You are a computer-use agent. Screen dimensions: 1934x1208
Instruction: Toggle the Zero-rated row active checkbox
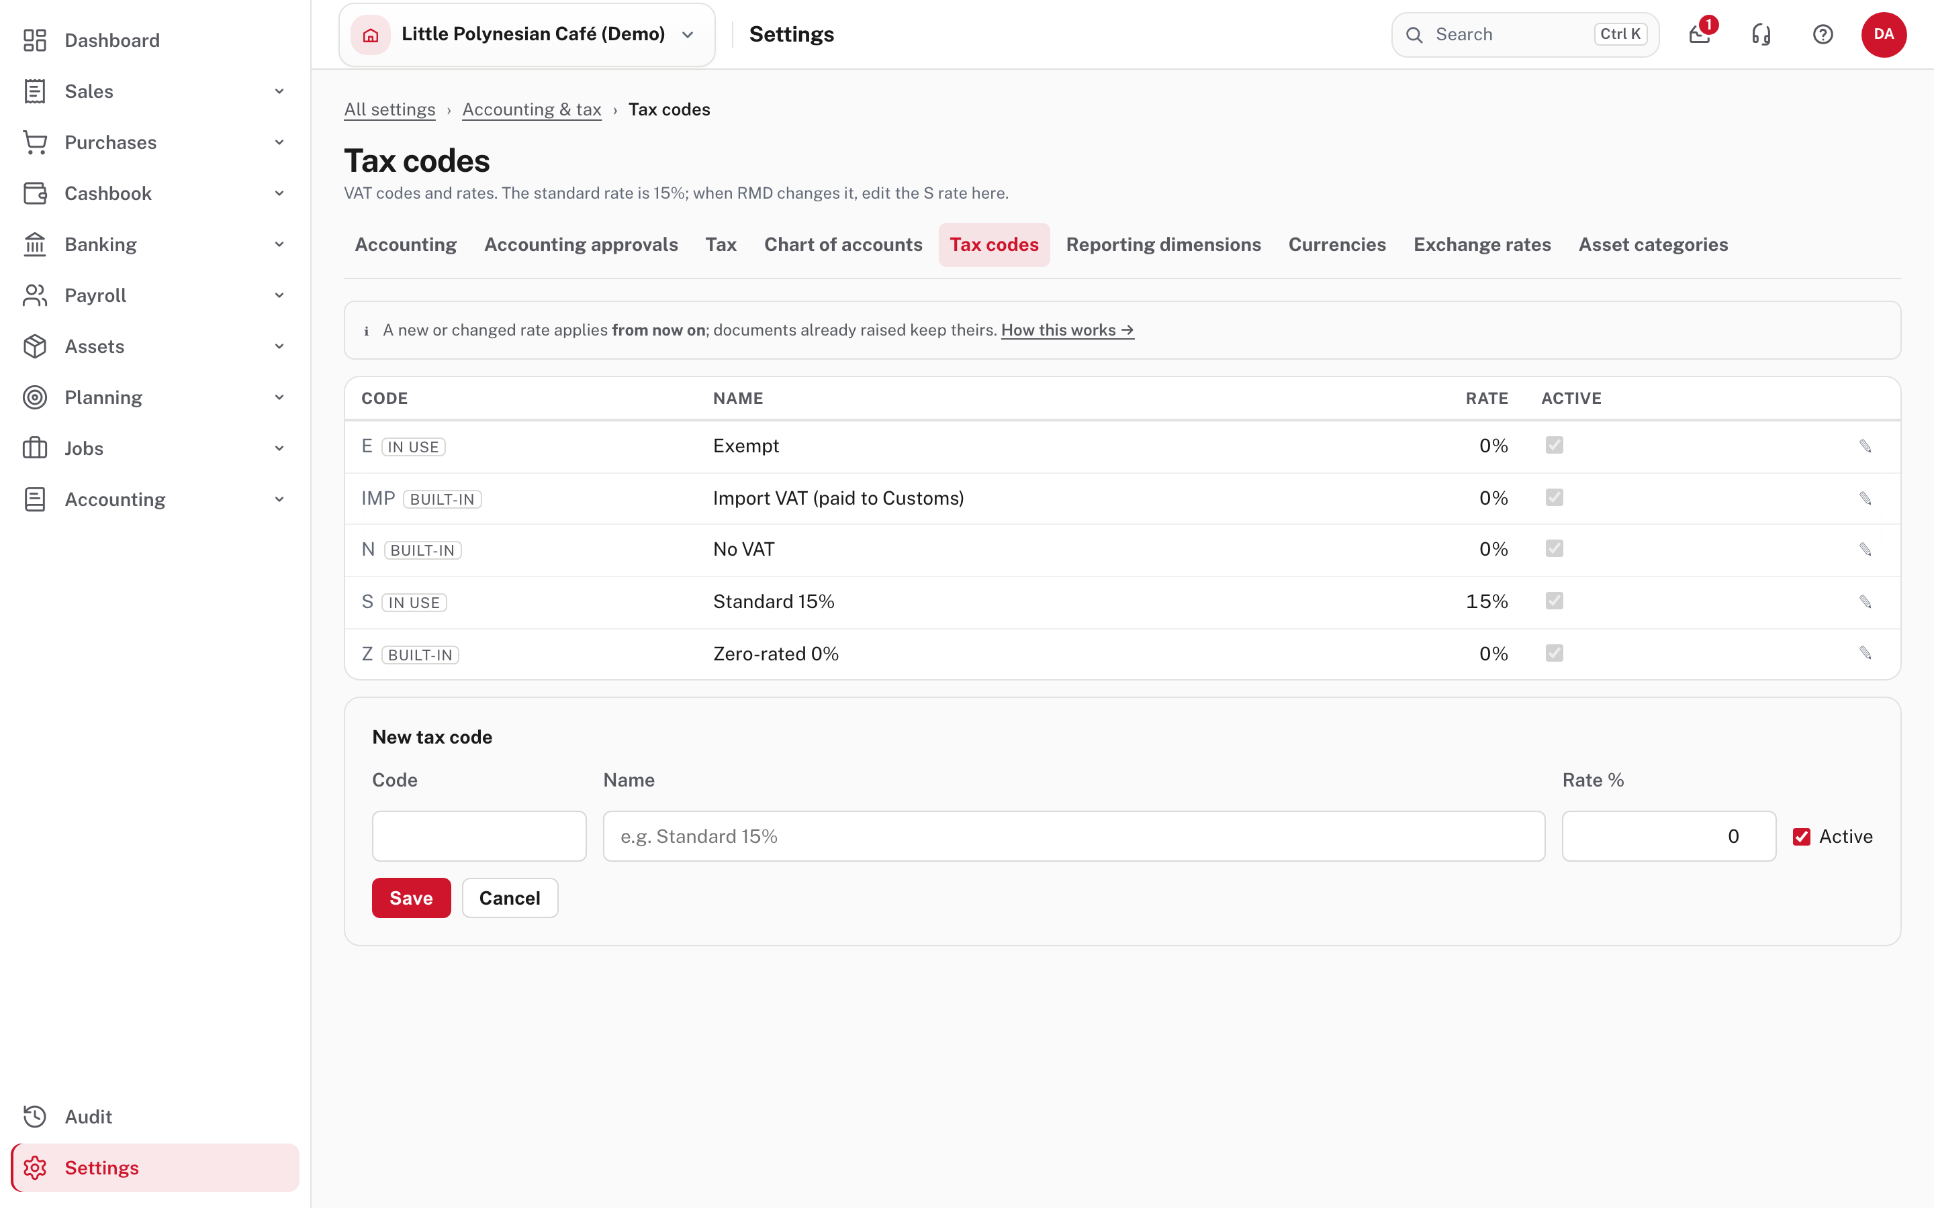(1555, 654)
